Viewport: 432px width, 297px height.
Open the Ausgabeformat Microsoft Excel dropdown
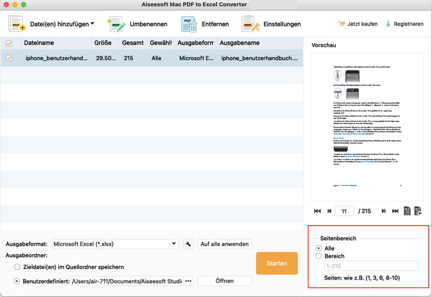tap(115, 243)
